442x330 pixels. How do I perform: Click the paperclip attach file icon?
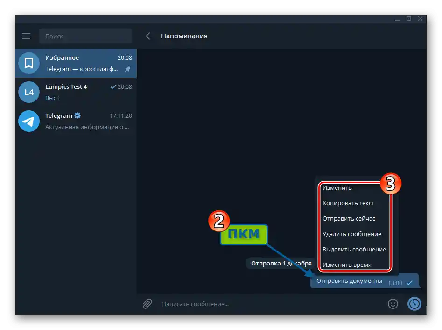pos(147,304)
